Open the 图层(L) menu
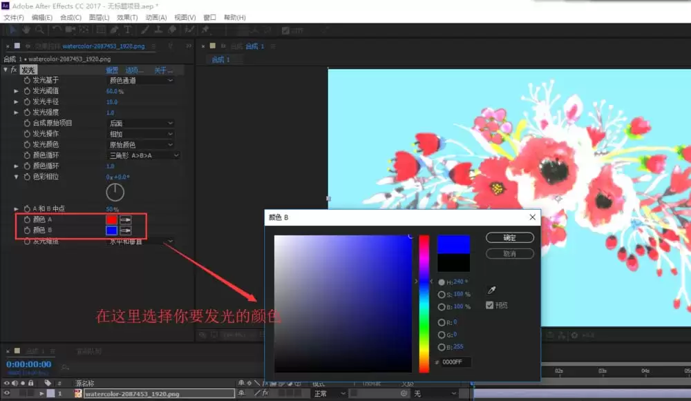Image resolution: width=691 pixels, height=401 pixels. (x=99, y=17)
